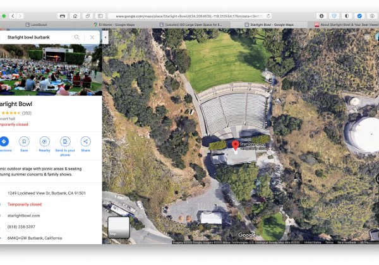Click the Safari address bar URL
The image size is (379, 265).
click(x=188, y=16)
